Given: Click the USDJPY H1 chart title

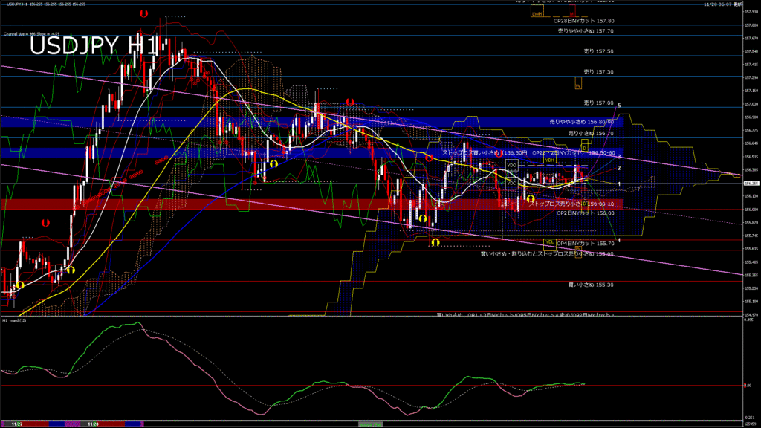Looking at the screenshot, I should (94, 46).
